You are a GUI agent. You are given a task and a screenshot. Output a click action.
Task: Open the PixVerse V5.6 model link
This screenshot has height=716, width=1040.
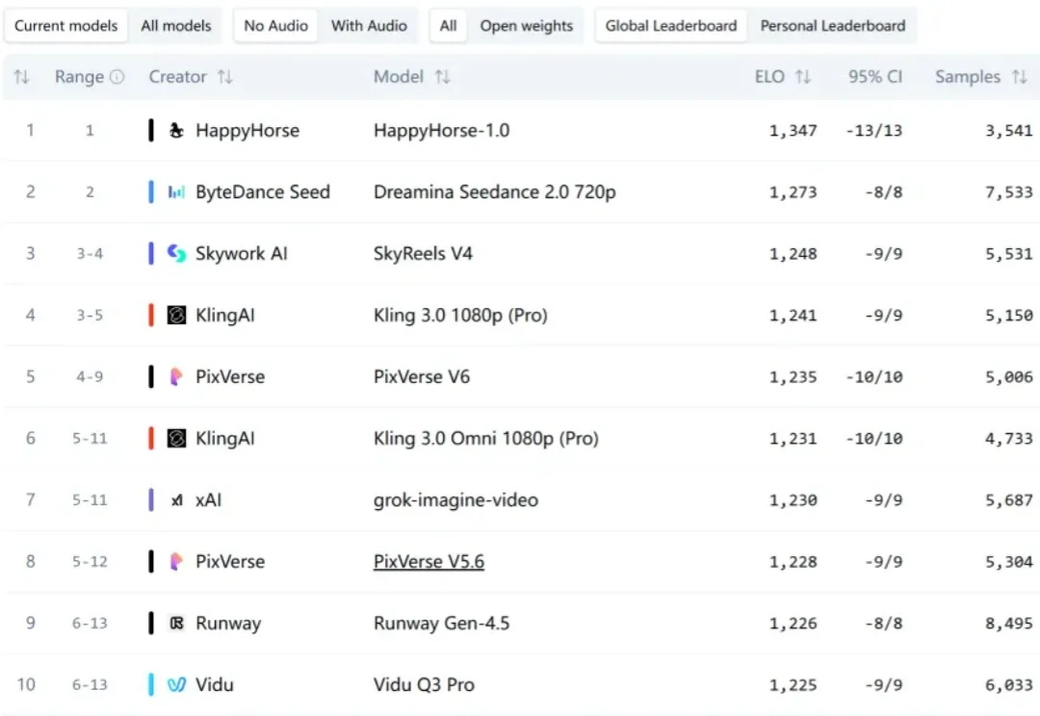[429, 562]
